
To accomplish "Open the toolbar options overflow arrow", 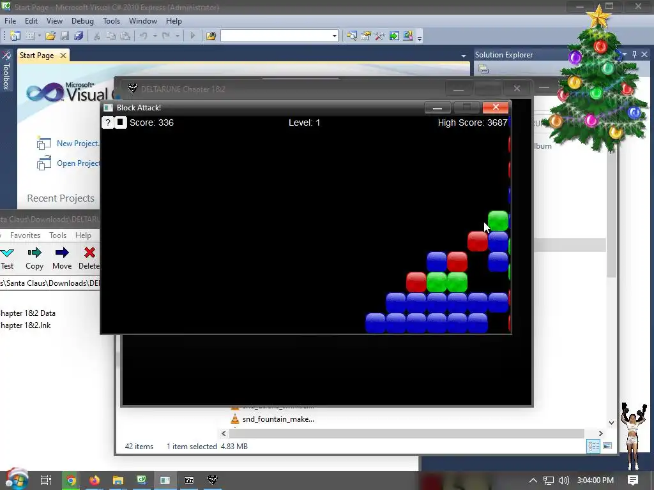I will (420, 38).
